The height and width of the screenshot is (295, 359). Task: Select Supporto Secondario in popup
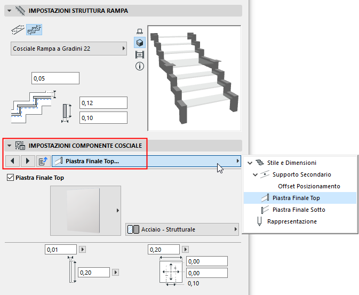click(x=302, y=174)
